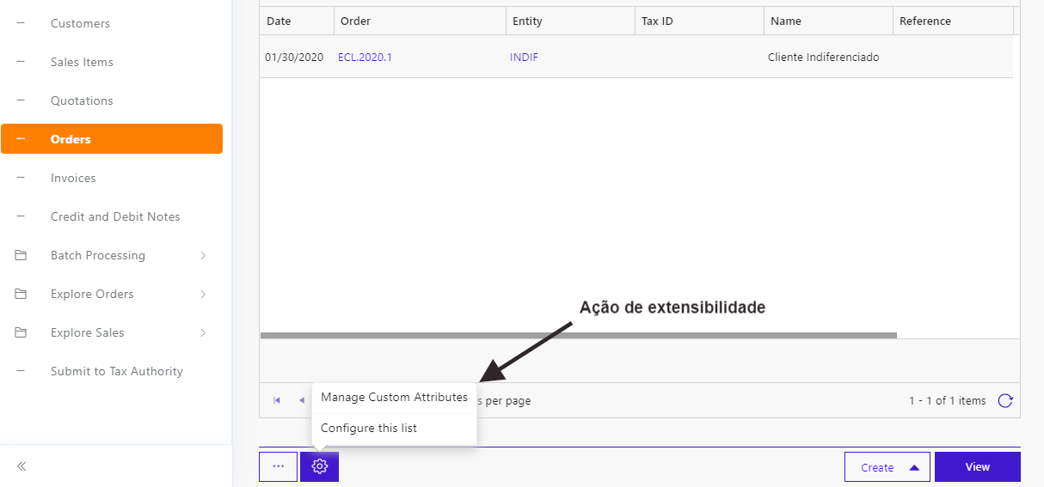Click the Explore Orders folder icon
Viewport: 1044px width, 487px height.
click(x=21, y=294)
